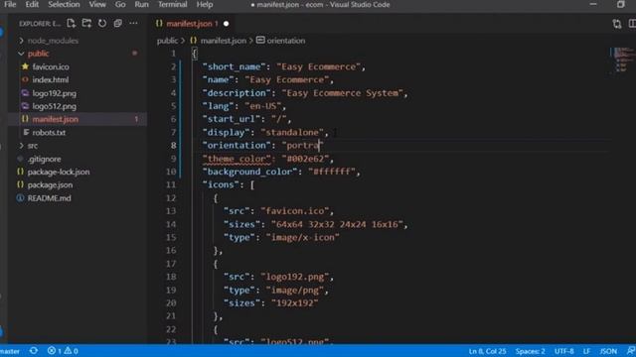Click the public breadcrumb segment
The width and height of the screenshot is (636, 357).
coord(167,41)
